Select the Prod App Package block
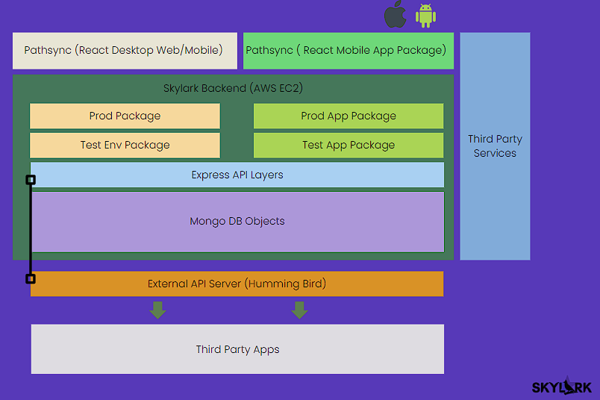600x400 pixels. click(349, 116)
